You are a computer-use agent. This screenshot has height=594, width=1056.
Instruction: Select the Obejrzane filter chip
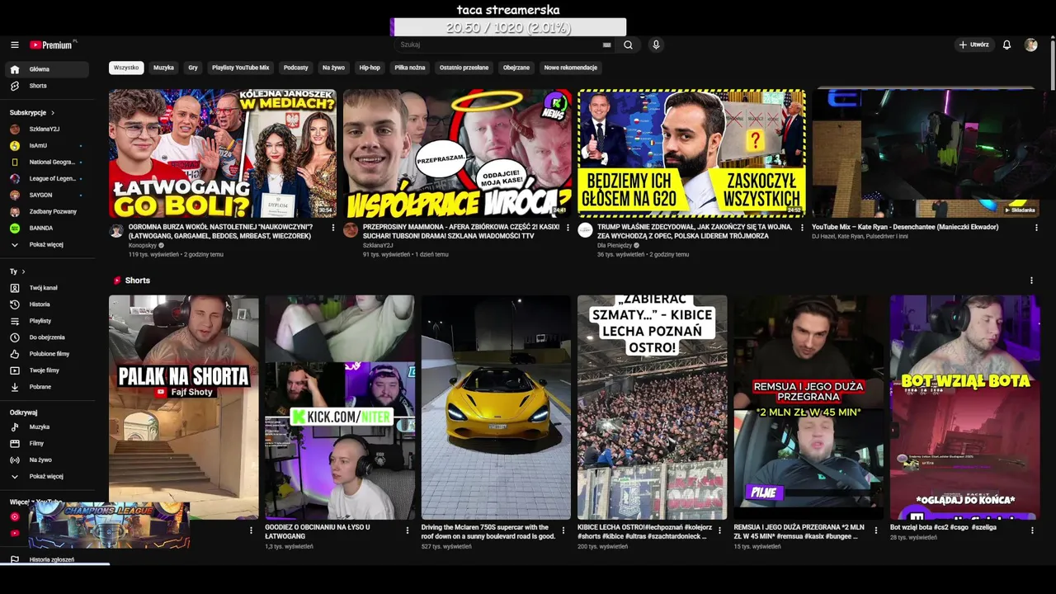pos(516,68)
